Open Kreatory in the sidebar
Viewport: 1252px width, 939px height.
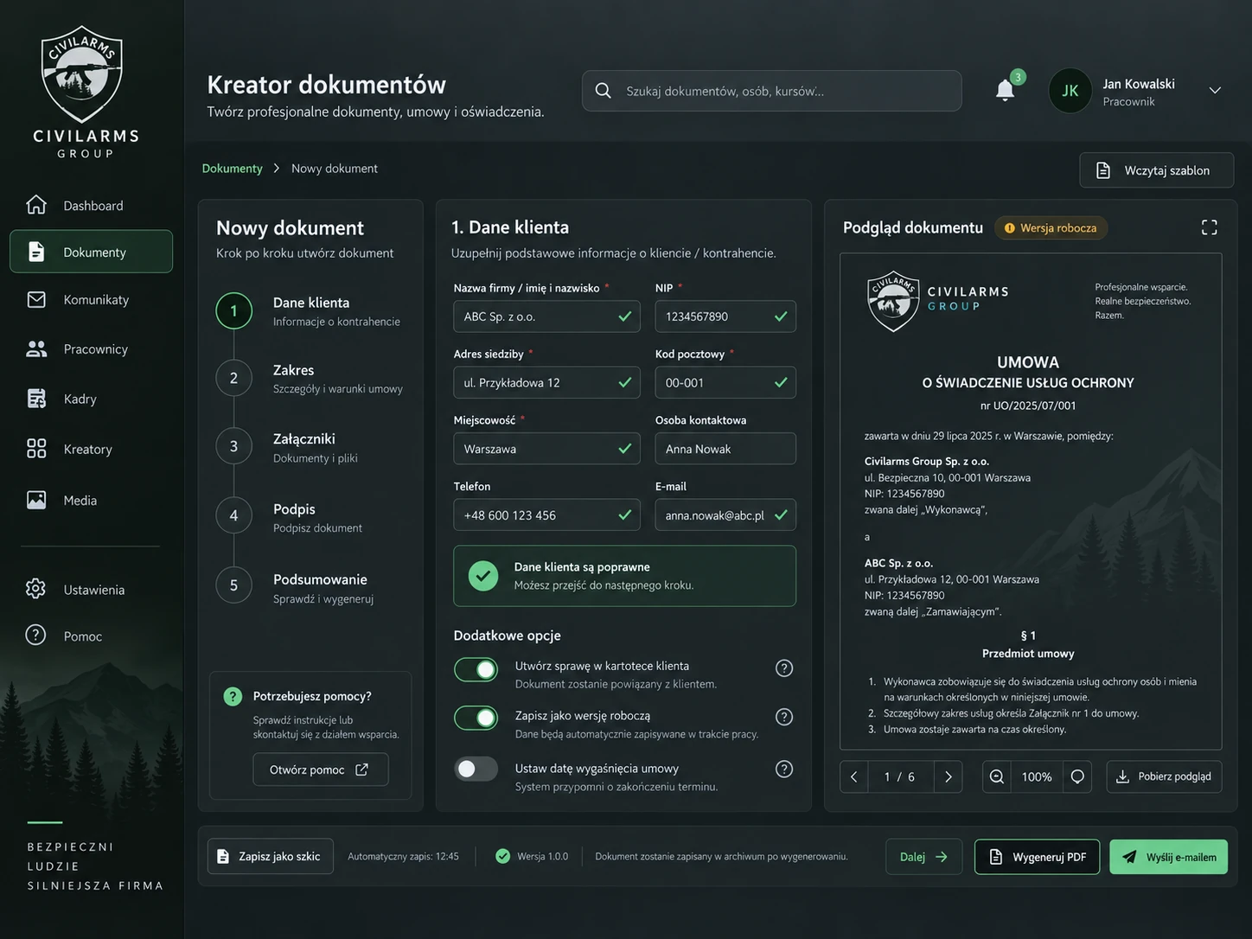pyautogui.click(x=91, y=449)
